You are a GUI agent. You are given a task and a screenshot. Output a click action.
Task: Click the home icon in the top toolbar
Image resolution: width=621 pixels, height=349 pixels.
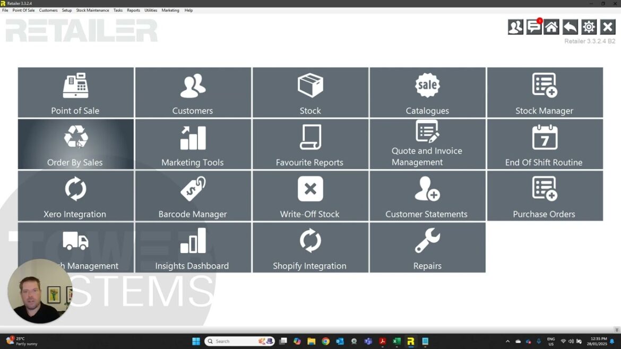(x=551, y=27)
